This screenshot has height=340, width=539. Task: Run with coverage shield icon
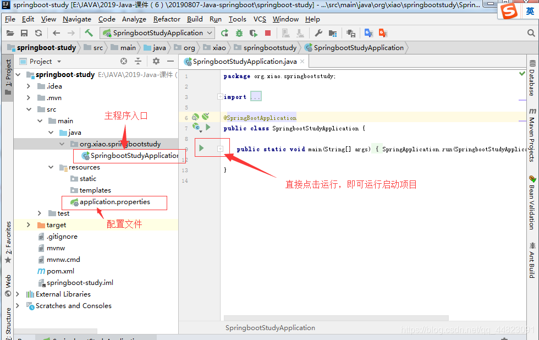(x=254, y=33)
